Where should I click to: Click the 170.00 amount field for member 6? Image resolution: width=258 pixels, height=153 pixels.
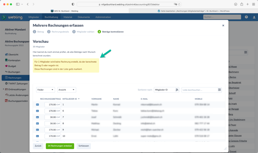52,111
